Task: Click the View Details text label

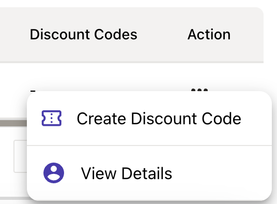Action: pos(127,173)
